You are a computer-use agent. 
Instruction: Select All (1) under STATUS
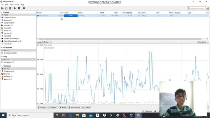coord(18,15)
